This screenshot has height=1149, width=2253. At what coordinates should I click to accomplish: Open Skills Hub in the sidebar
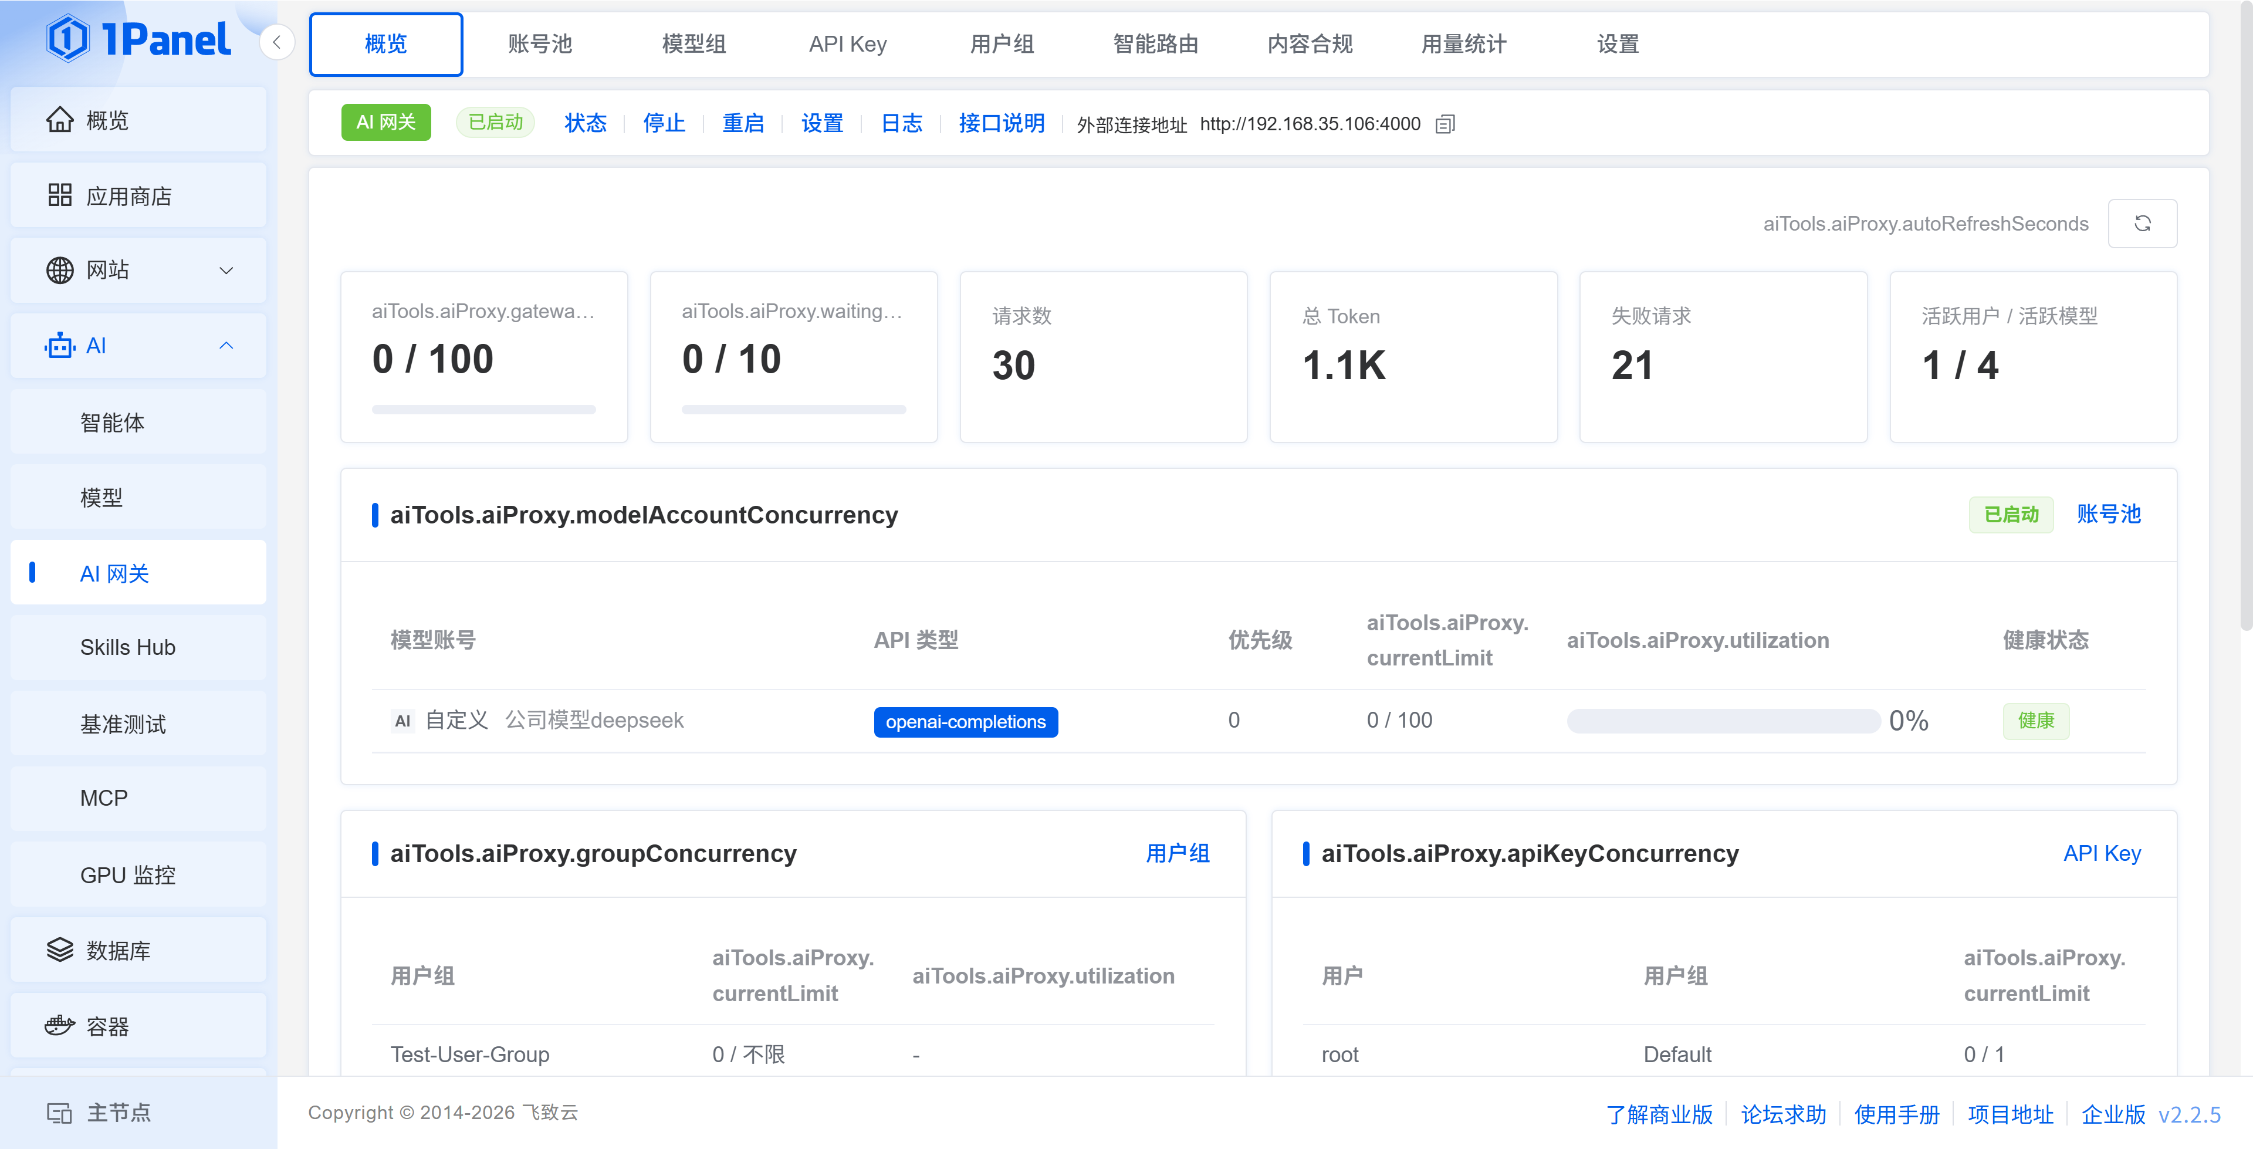pyautogui.click(x=138, y=648)
